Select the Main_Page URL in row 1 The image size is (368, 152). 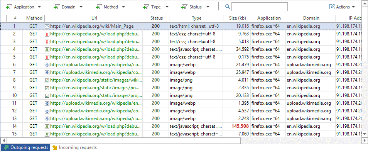[92, 27]
